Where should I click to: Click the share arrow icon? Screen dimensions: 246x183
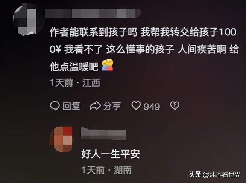(x=95, y=106)
